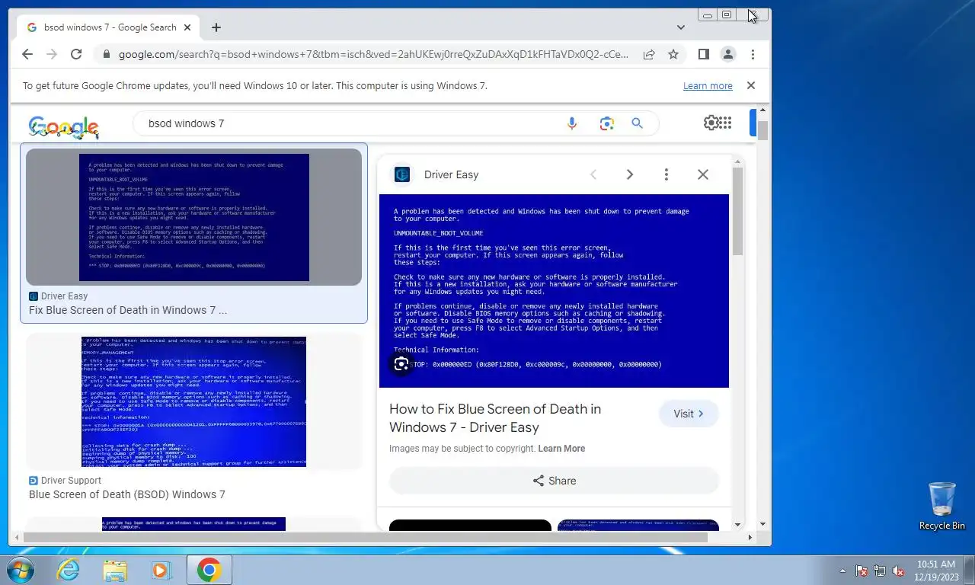Click the browser Forward arrow
The width and height of the screenshot is (975, 585).
coord(52,54)
